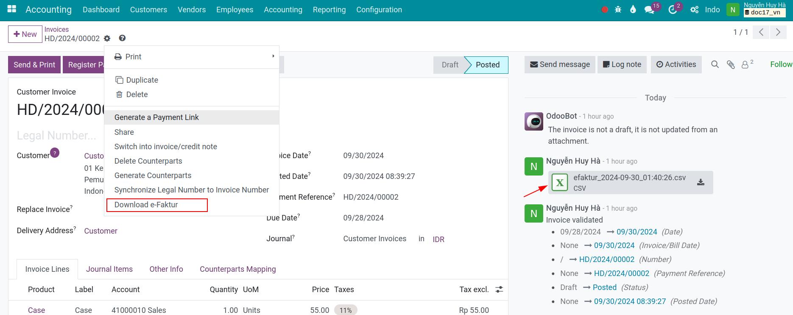Screen dimensions: 793x315
Task: Click the Send & Print button
Action: 34,65
